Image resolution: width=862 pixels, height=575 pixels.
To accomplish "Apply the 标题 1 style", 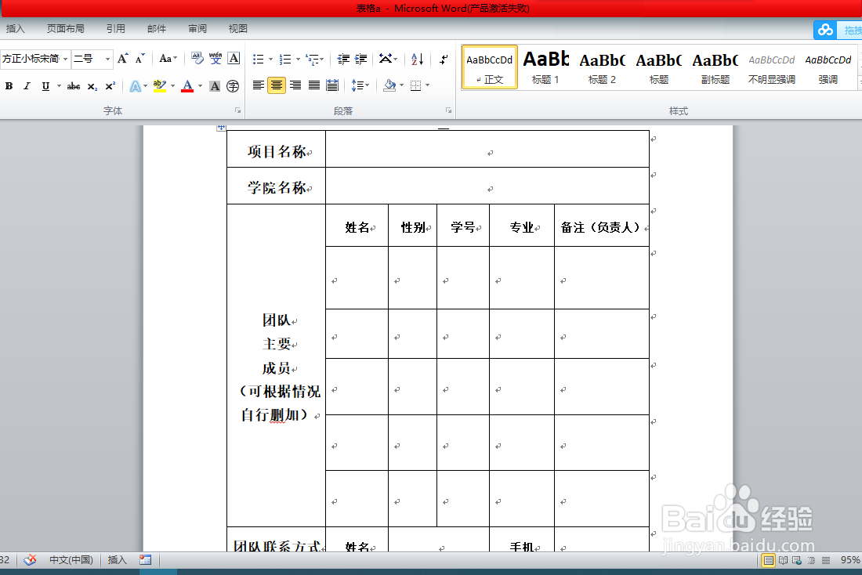I will pos(545,67).
